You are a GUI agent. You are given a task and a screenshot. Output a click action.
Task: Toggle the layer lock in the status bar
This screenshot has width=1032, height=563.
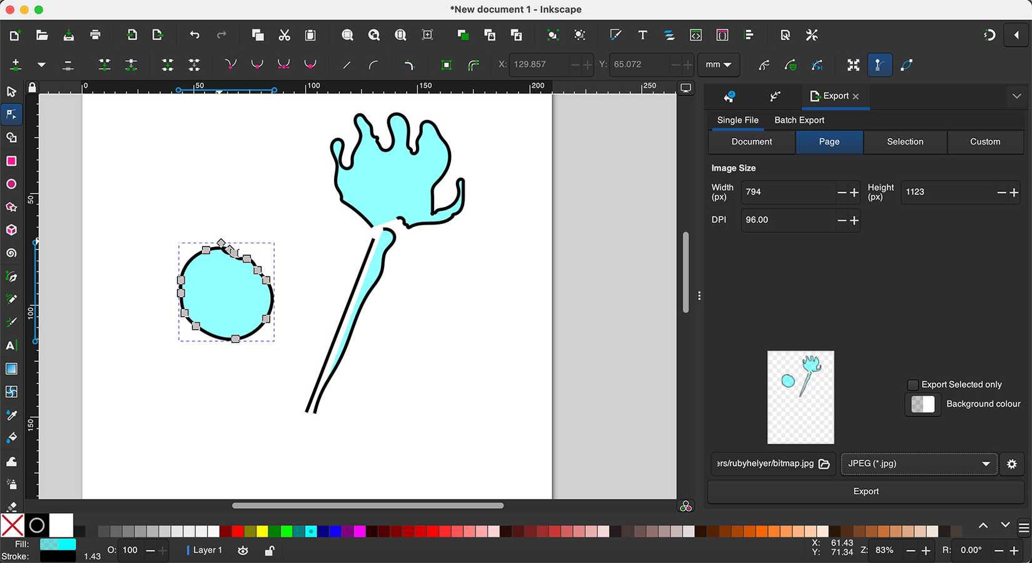269,550
